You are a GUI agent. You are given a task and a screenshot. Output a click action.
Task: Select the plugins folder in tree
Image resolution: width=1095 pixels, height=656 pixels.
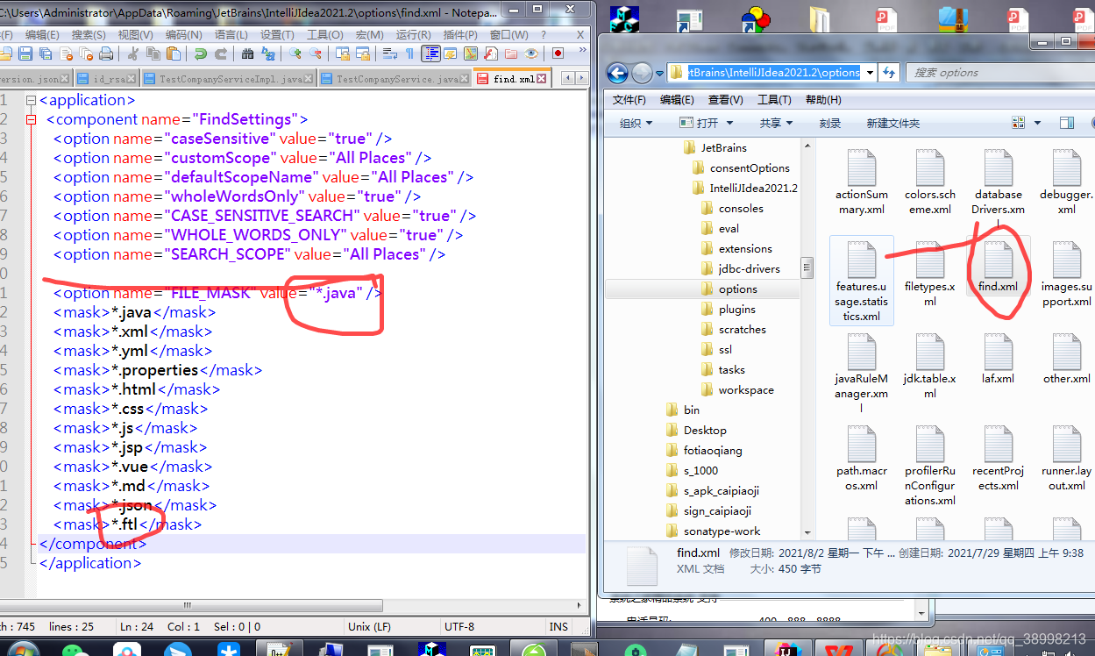[x=728, y=310]
